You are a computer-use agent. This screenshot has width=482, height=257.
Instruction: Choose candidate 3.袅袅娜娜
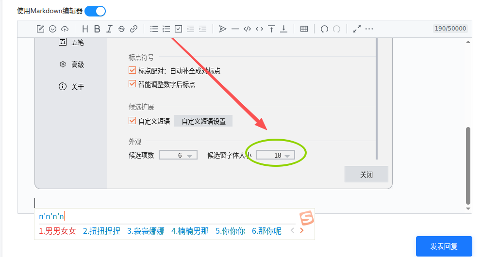coord(146,231)
